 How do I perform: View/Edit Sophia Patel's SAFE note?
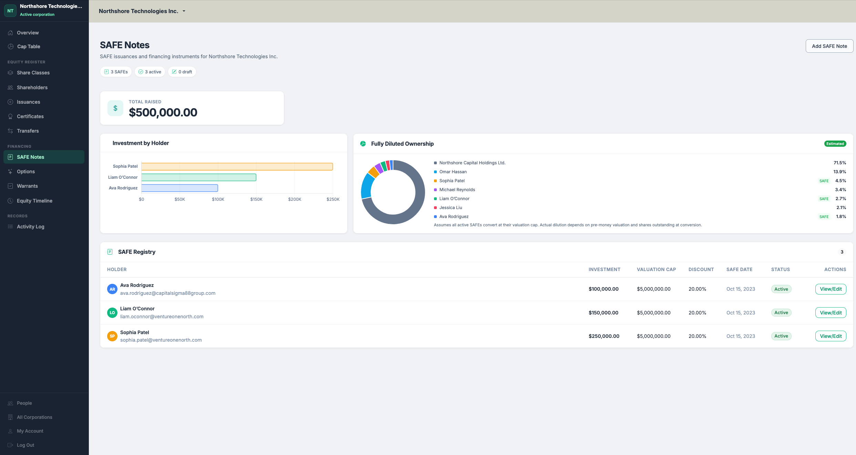[x=831, y=336]
